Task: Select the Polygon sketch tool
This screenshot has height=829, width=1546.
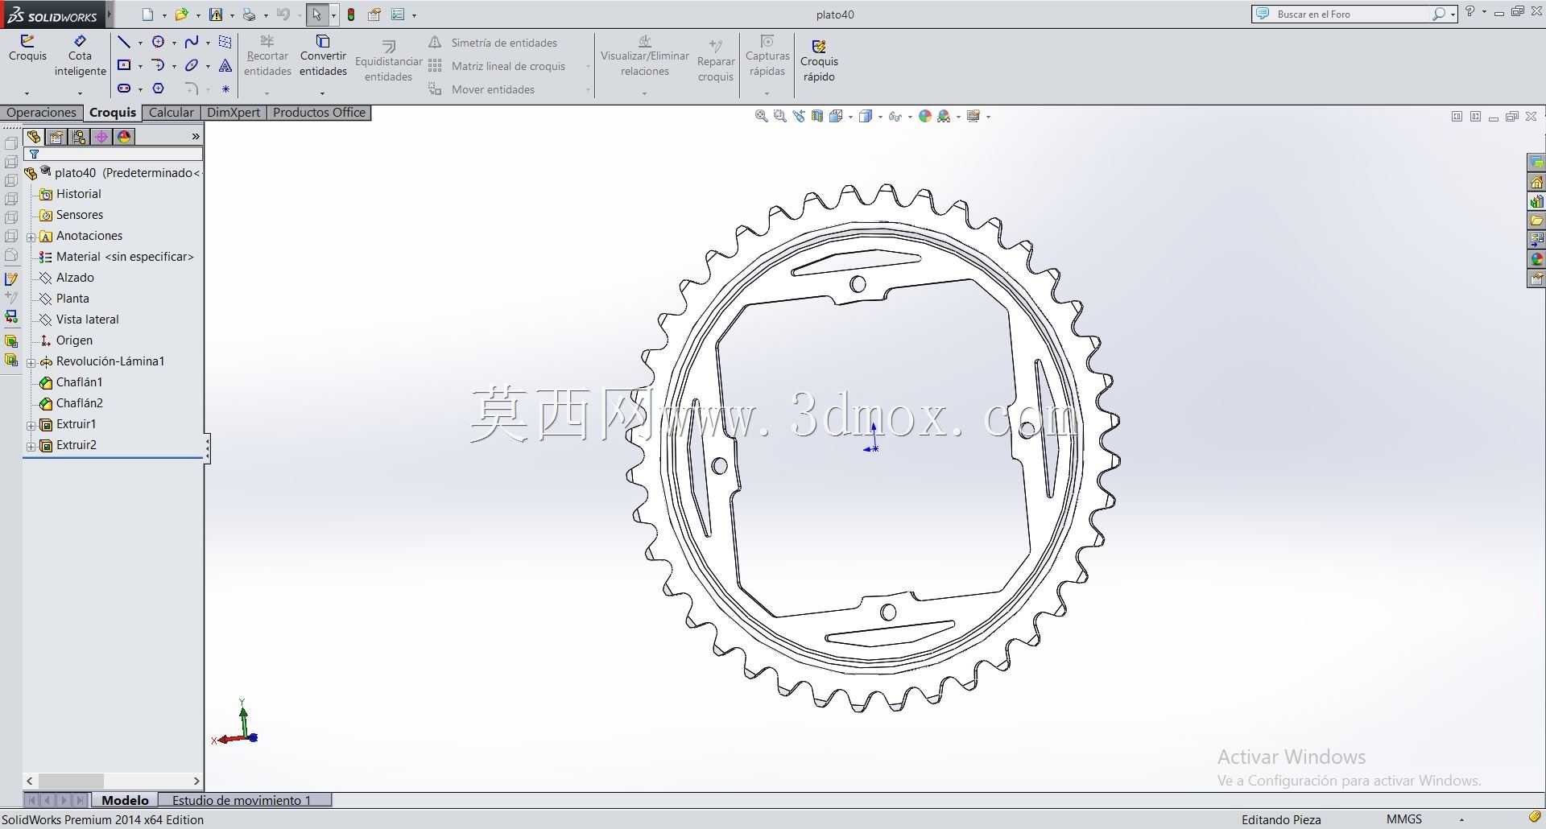Action: point(159,89)
